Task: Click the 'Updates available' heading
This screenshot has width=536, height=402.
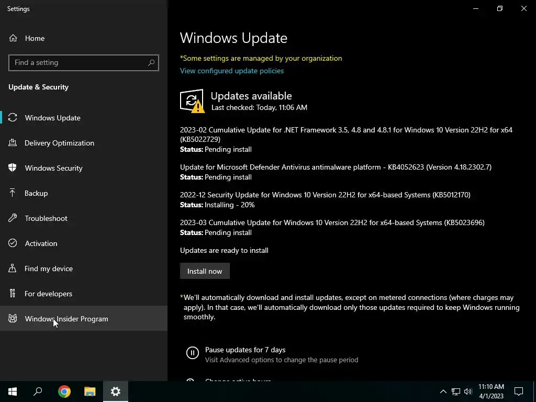Action: [x=251, y=96]
